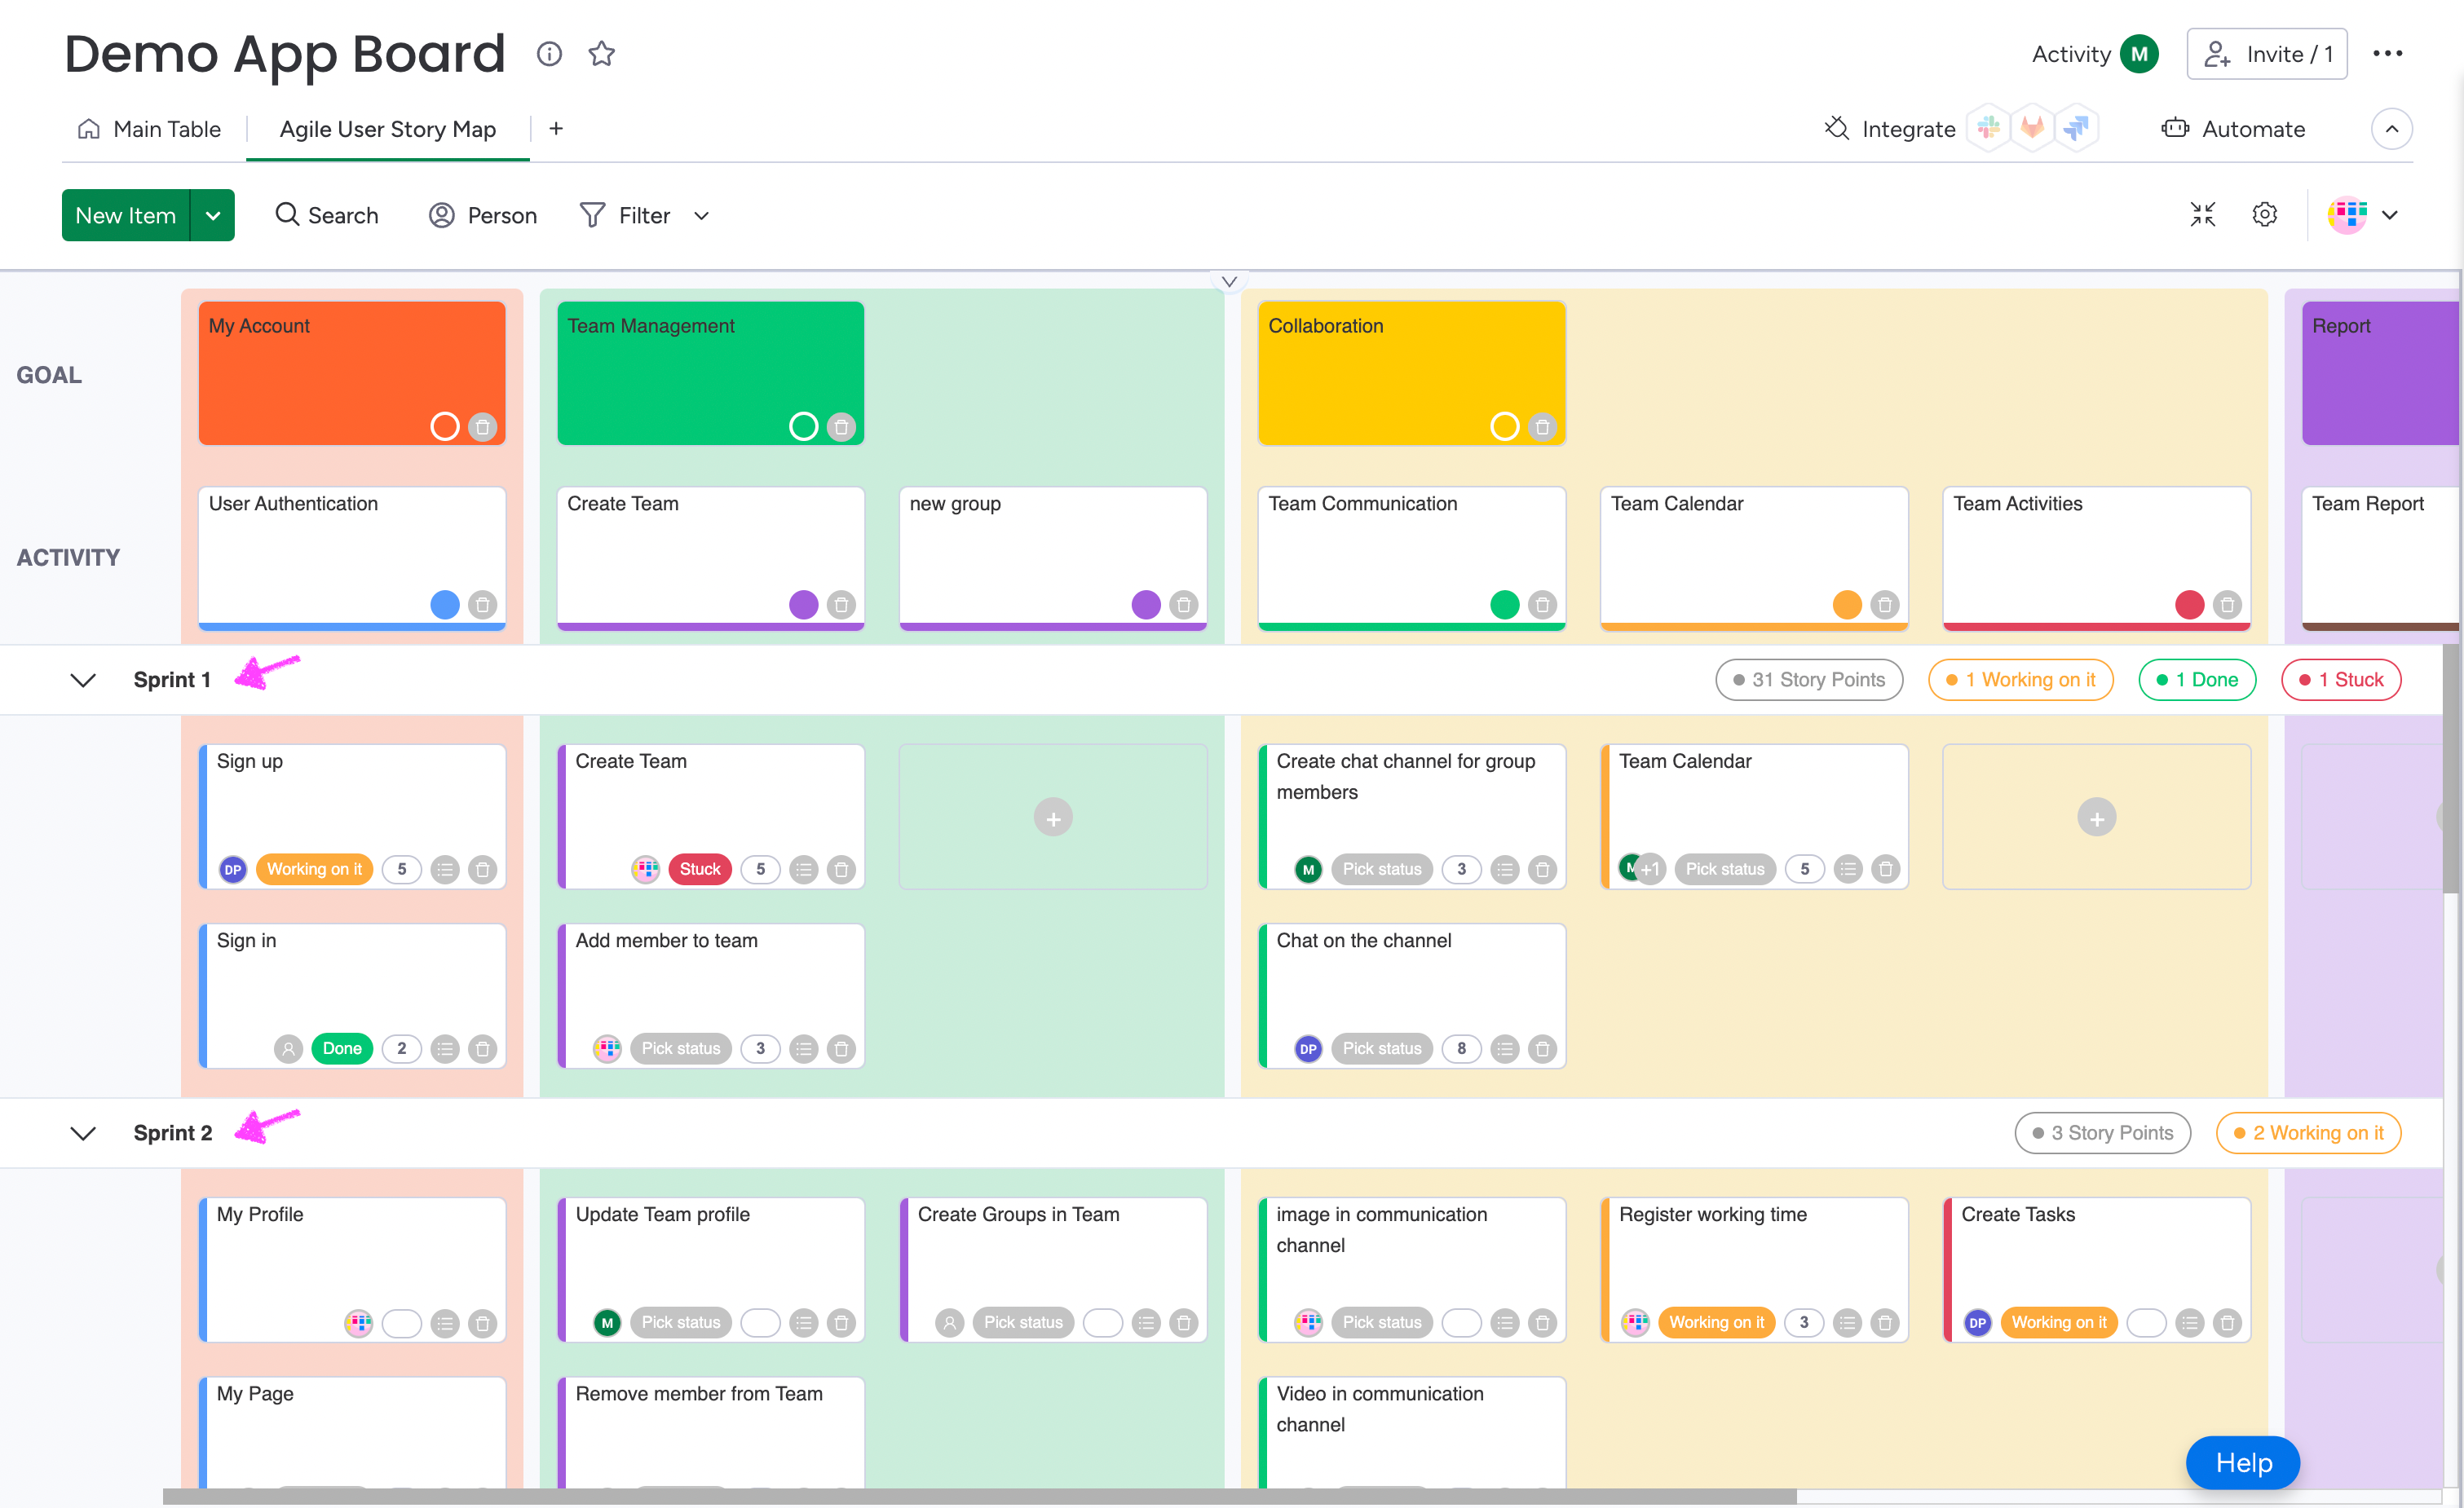Delete the Team Activities activity card
This screenshot has width=2464, height=1508.
2226,605
